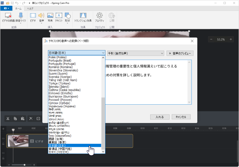Toggle lock on lower empty track
This screenshot has width=239, height=167.
(x=3, y=158)
